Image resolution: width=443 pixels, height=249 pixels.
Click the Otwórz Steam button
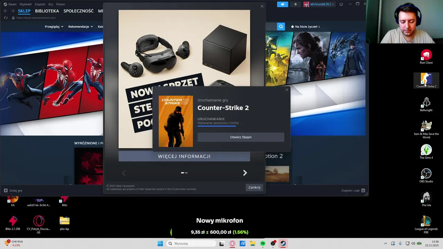point(241,137)
